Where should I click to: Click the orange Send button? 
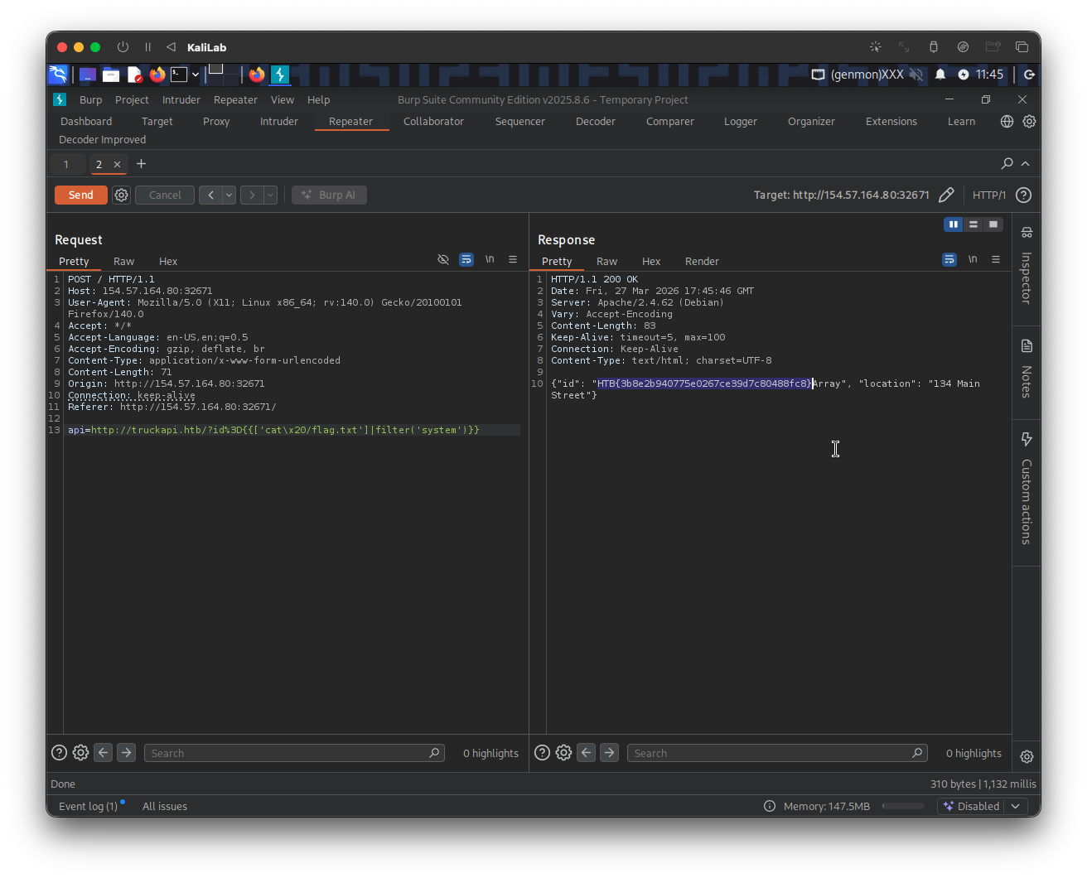80,195
